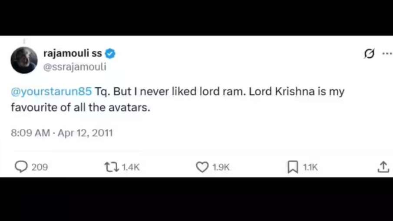Viewport: 393px width, 221px height.
Task: Click the Apr 12, 2011 date
Action: pos(85,133)
